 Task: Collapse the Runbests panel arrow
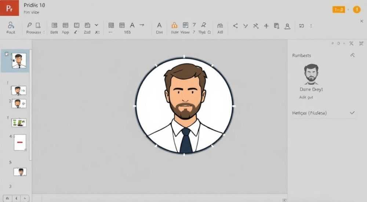(352, 55)
